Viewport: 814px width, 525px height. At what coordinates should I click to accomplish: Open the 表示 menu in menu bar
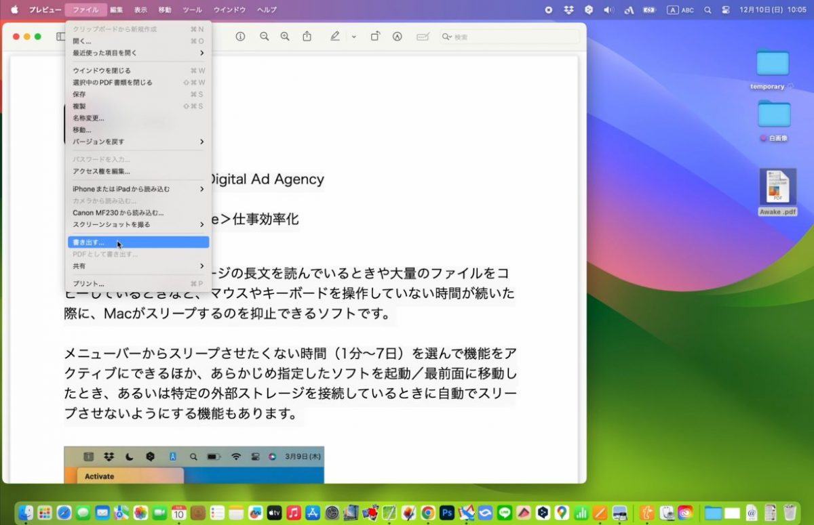(140, 10)
